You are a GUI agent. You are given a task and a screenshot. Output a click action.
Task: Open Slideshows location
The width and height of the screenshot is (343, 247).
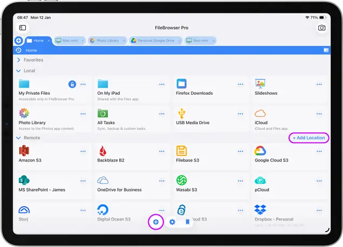[x=289, y=90]
